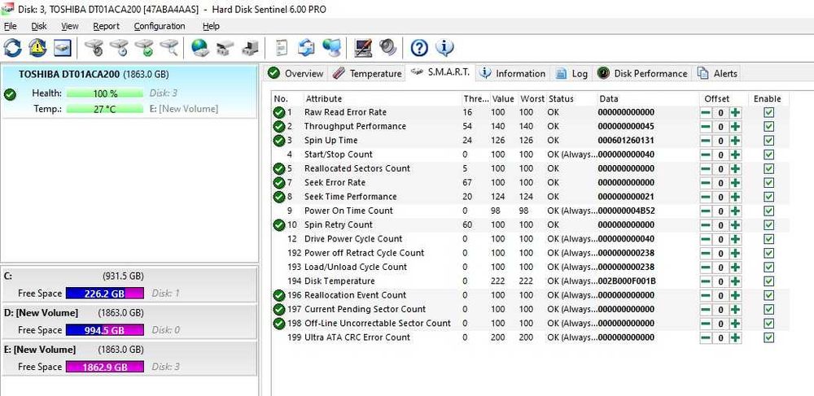
Task: Decrease offset for Seek Error Rate
Action: (706, 182)
